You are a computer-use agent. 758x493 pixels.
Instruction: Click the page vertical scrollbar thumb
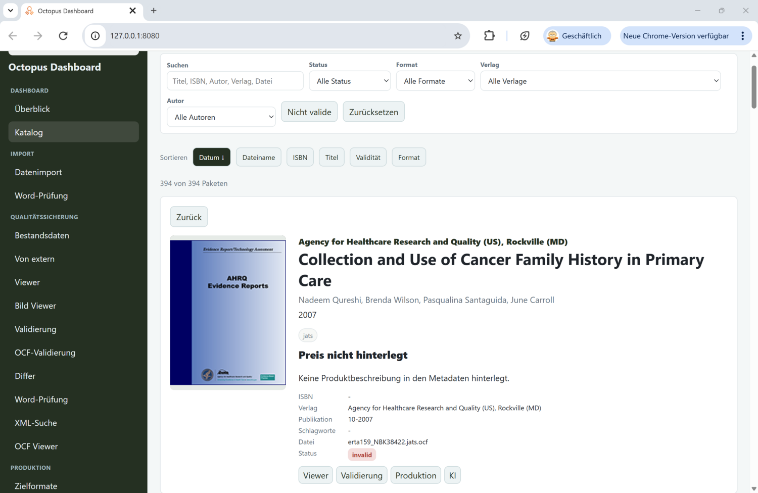click(754, 87)
